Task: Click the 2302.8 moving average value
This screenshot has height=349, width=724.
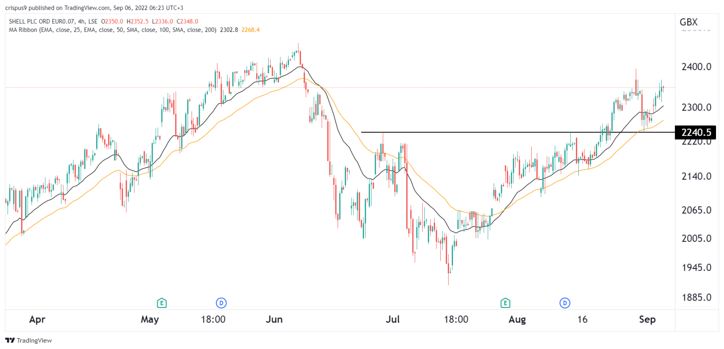Action: coord(229,30)
